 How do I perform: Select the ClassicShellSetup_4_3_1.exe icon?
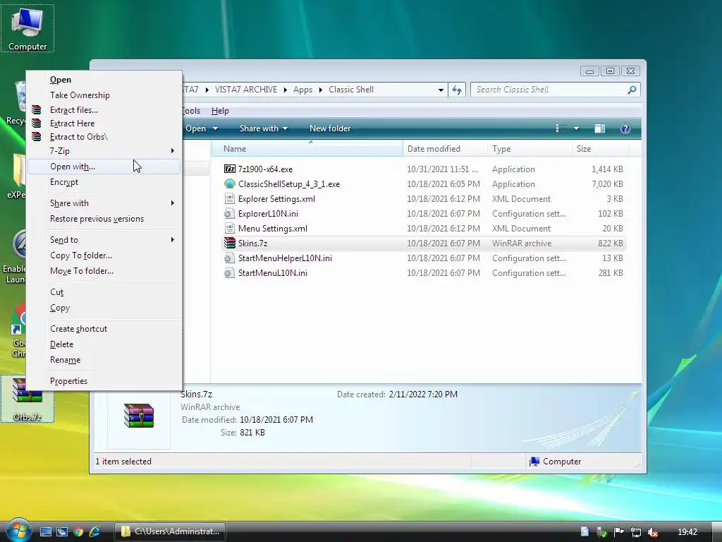[x=229, y=184]
